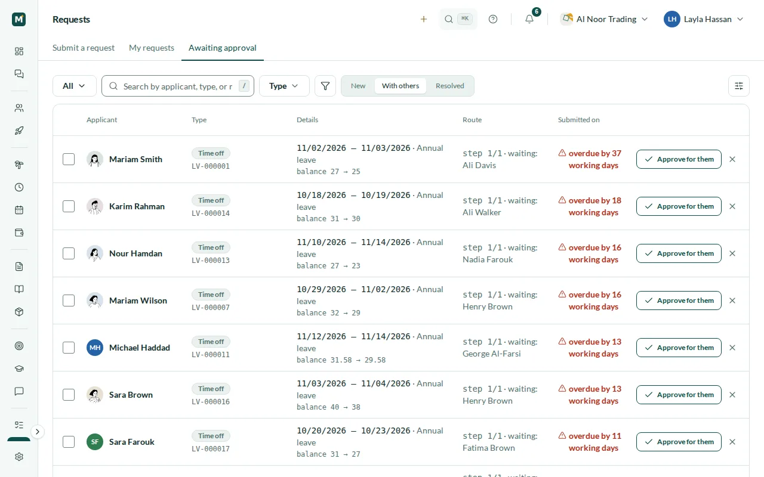The height and width of the screenshot is (477, 764).
Task: Open the Layla Hassan user menu
Action: (x=704, y=19)
